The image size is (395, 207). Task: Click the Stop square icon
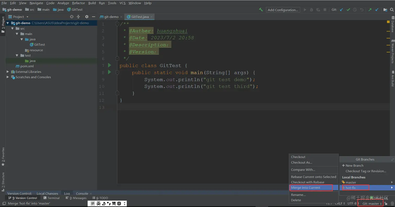pyautogui.click(x=325, y=10)
